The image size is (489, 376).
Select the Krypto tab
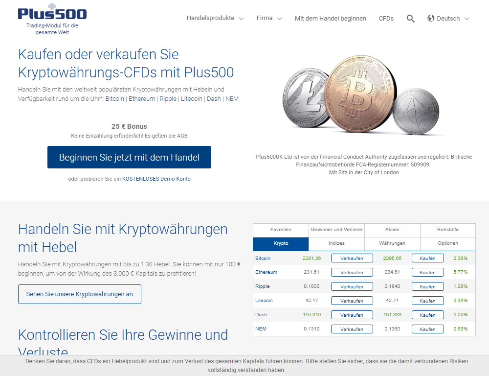281,243
